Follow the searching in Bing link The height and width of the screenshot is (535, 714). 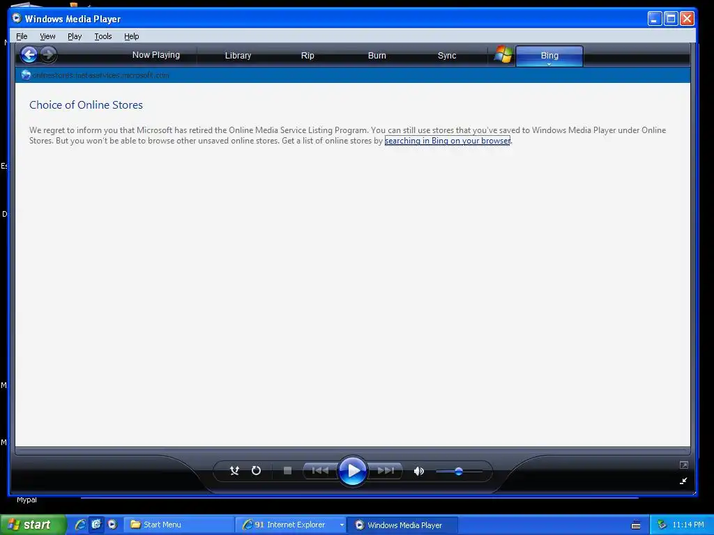coord(447,141)
